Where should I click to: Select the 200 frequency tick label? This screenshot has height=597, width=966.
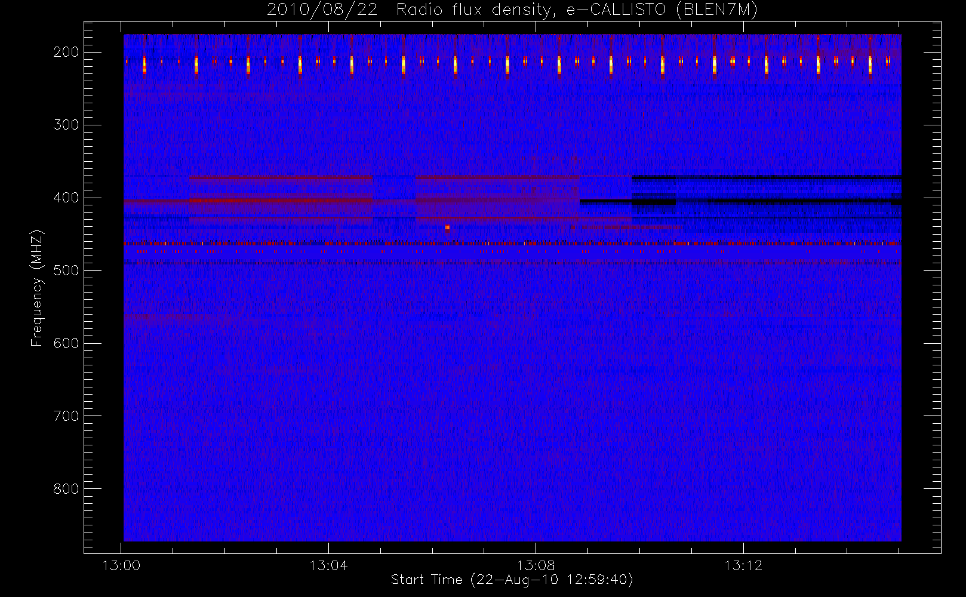coord(66,52)
